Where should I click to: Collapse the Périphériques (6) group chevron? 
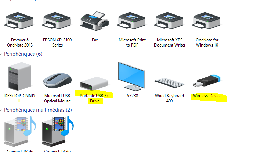1,54
